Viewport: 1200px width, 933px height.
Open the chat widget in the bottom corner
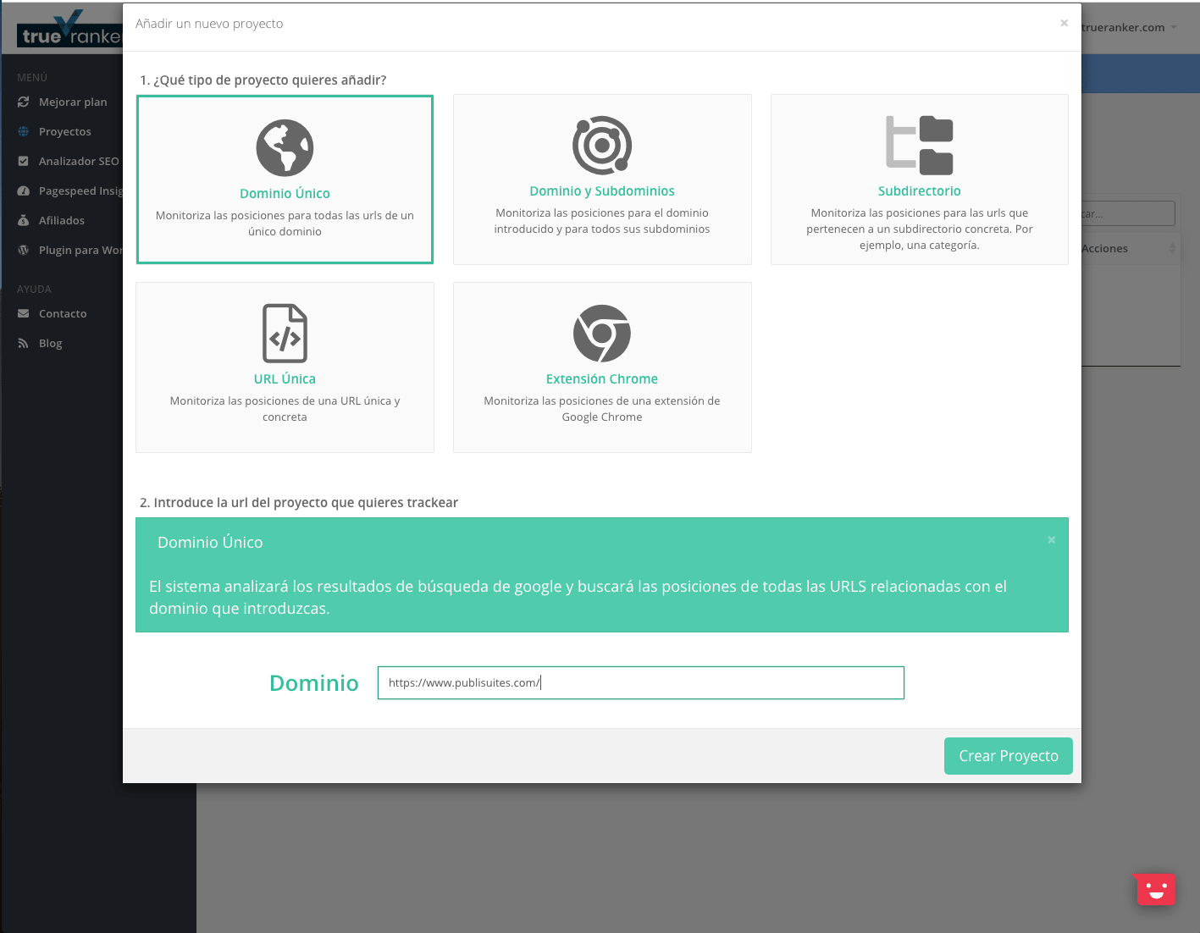coord(1155,889)
